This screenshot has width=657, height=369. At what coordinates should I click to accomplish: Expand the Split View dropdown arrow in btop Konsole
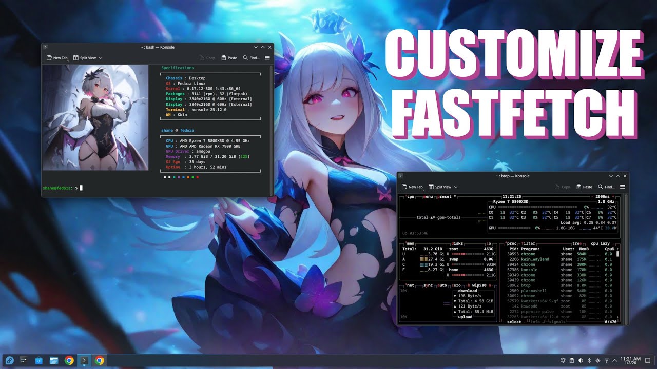point(455,187)
